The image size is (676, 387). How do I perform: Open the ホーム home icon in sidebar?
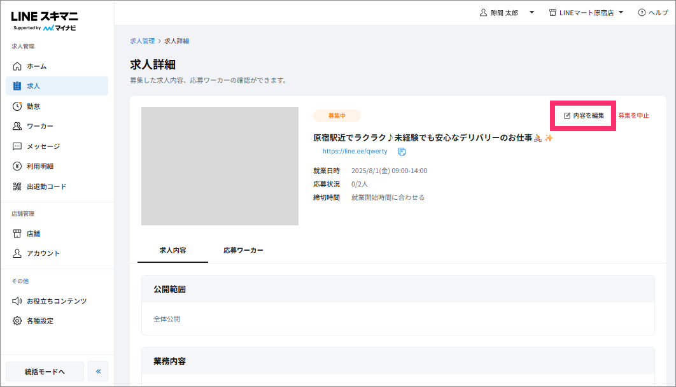pyautogui.click(x=17, y=66)
